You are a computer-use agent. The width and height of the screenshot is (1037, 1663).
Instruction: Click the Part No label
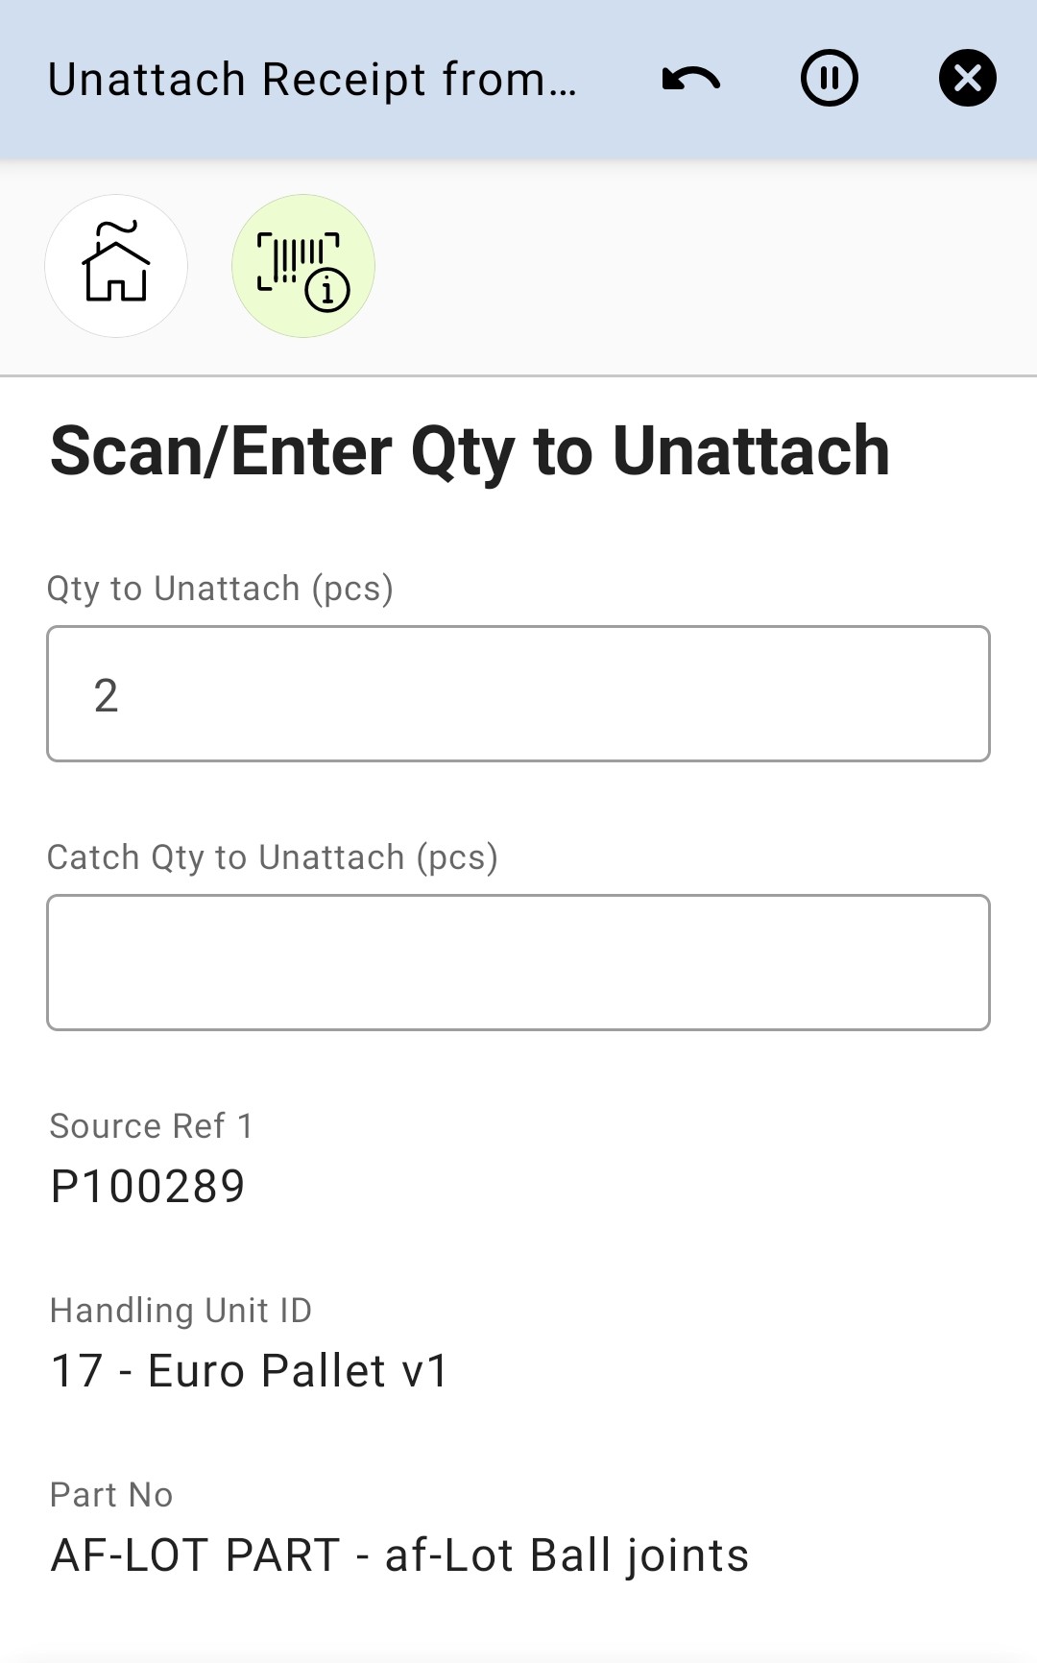coord(111,1495)
